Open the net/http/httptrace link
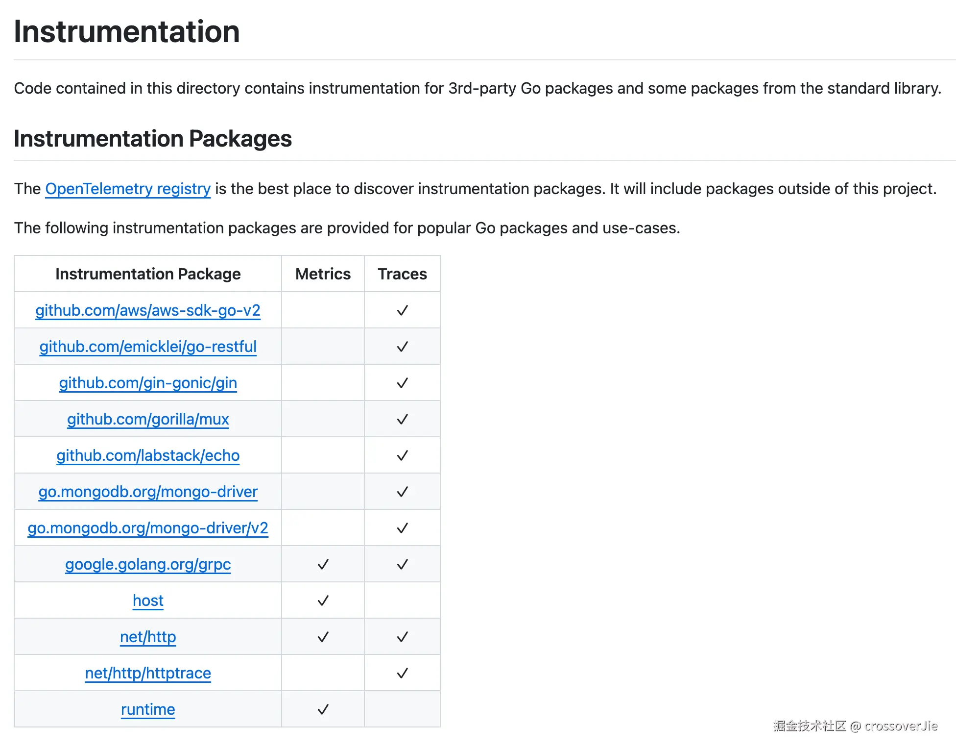This screenshot has height=751, width=956. click(147, 673)
